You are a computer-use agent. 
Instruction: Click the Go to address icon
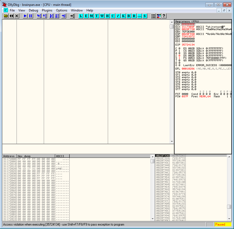click(72, 16)
